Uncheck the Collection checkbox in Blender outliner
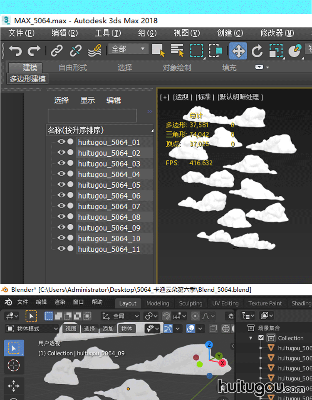 pos(261,338)
